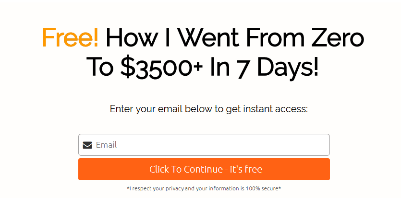This screenshot has width=401, height=198.
Task: Click the privacy notice below the button
Action: pos(204,188)
